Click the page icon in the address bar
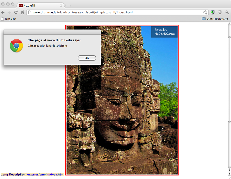The image size is (231, 179). click(30, 12)
